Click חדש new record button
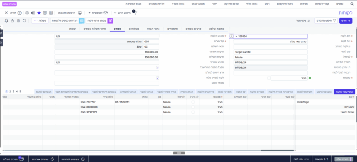The height and width of the screenshot is (162, 357). click(x=345, y=21)
